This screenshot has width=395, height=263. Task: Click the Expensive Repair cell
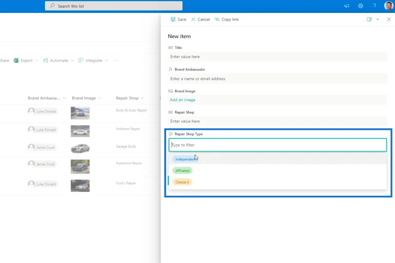click(x=129, y=163)
